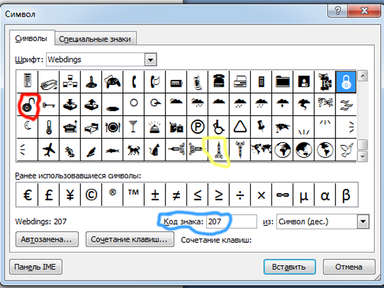Select the recently used alpha letter
Image resolution: width=384 pixels, height=288 pixels.
325,195
